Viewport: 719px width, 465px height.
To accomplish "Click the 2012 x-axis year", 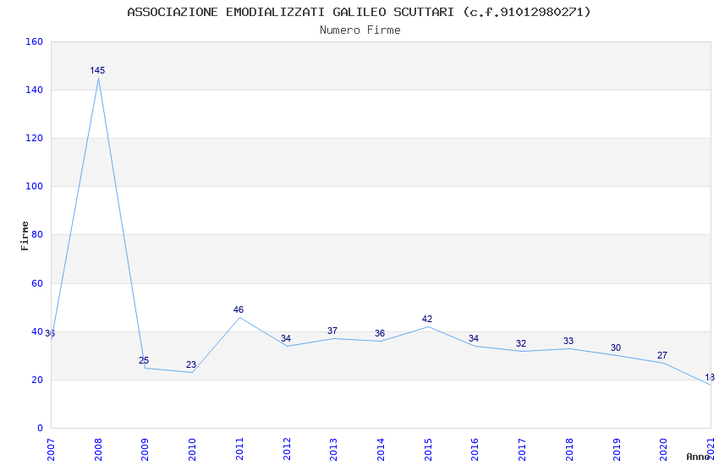I will pos(287,449).
